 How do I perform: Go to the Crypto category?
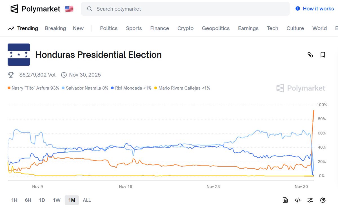click(x=185, y=28)
